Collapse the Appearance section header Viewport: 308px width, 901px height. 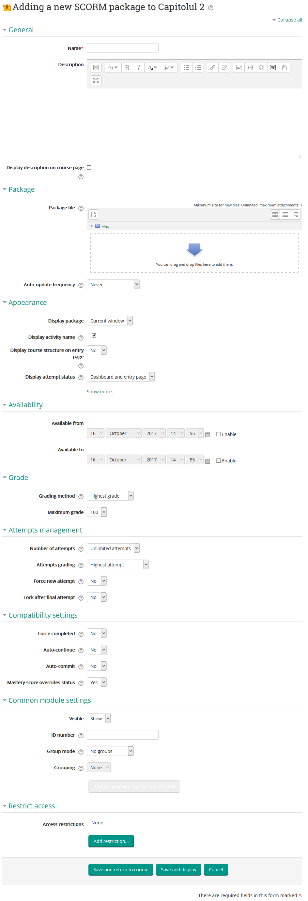27,303
